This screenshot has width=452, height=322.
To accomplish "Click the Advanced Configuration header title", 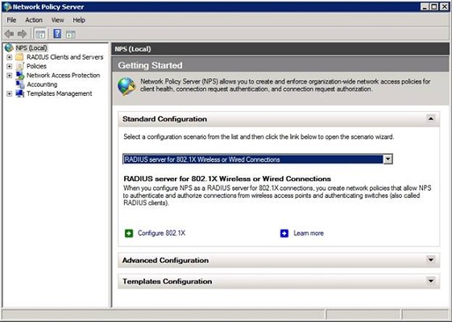I will click(x=165, y=260).
